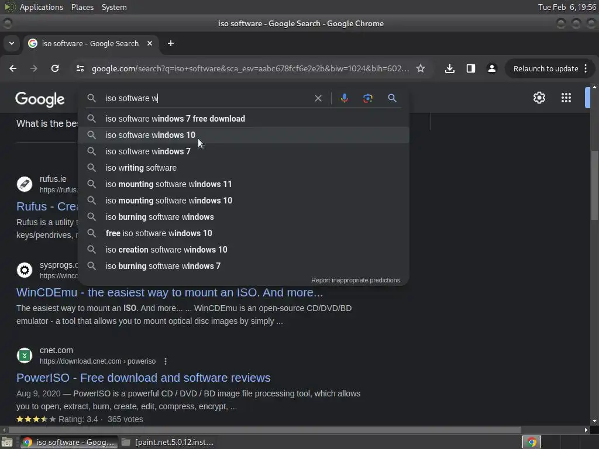
Task: Click the download.cnet.com poweriso URL
Action: tap(98, 361)
